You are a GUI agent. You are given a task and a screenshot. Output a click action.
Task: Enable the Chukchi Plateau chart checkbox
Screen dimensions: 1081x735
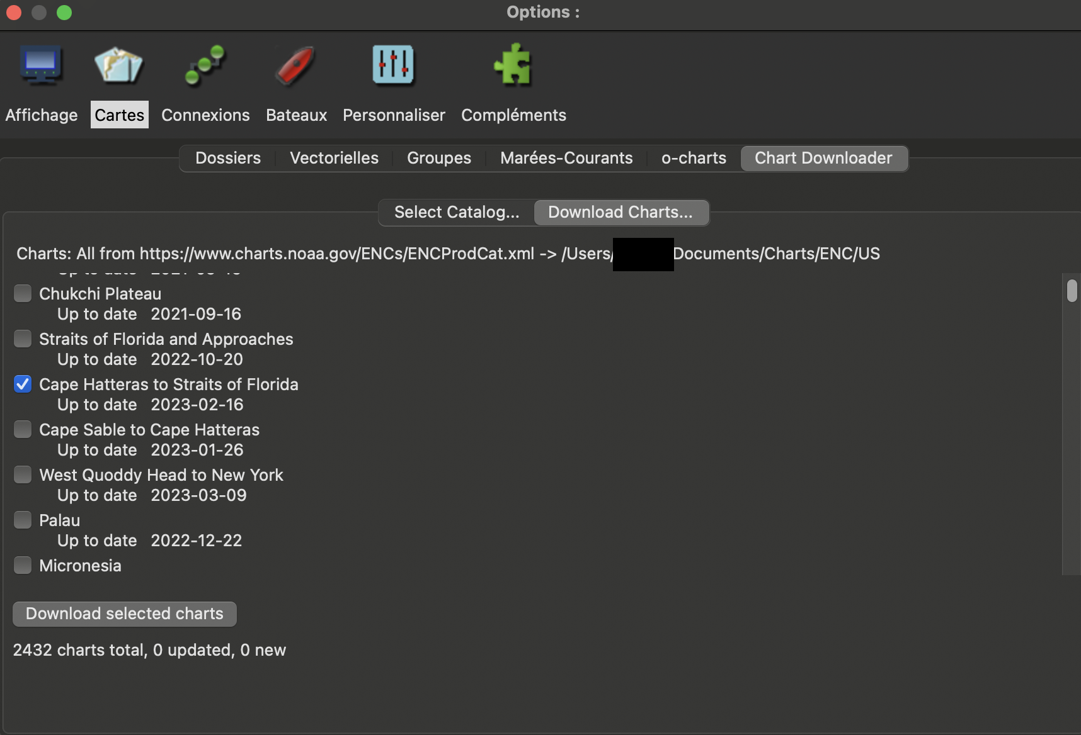23,293
